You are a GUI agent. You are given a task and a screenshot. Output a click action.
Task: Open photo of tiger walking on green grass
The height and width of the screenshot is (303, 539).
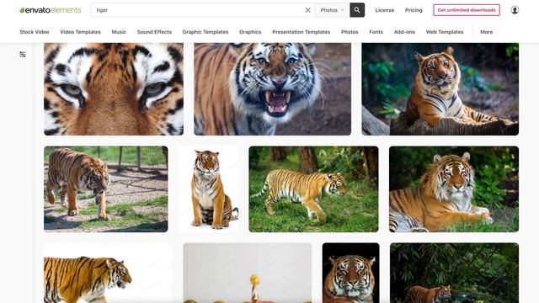pyautogui.click(x=314, y=189)
